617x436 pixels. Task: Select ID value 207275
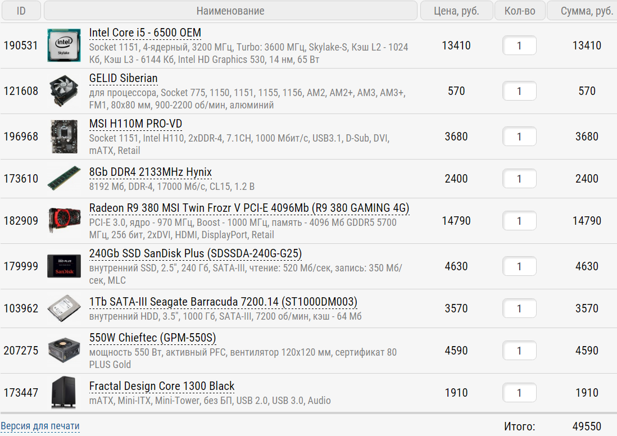[x=21, y=350]
